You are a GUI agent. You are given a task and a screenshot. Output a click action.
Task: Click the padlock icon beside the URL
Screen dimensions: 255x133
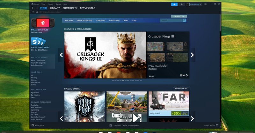pos(37,12)
